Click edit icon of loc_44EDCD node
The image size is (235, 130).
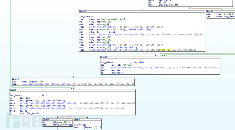coord(13,90)
